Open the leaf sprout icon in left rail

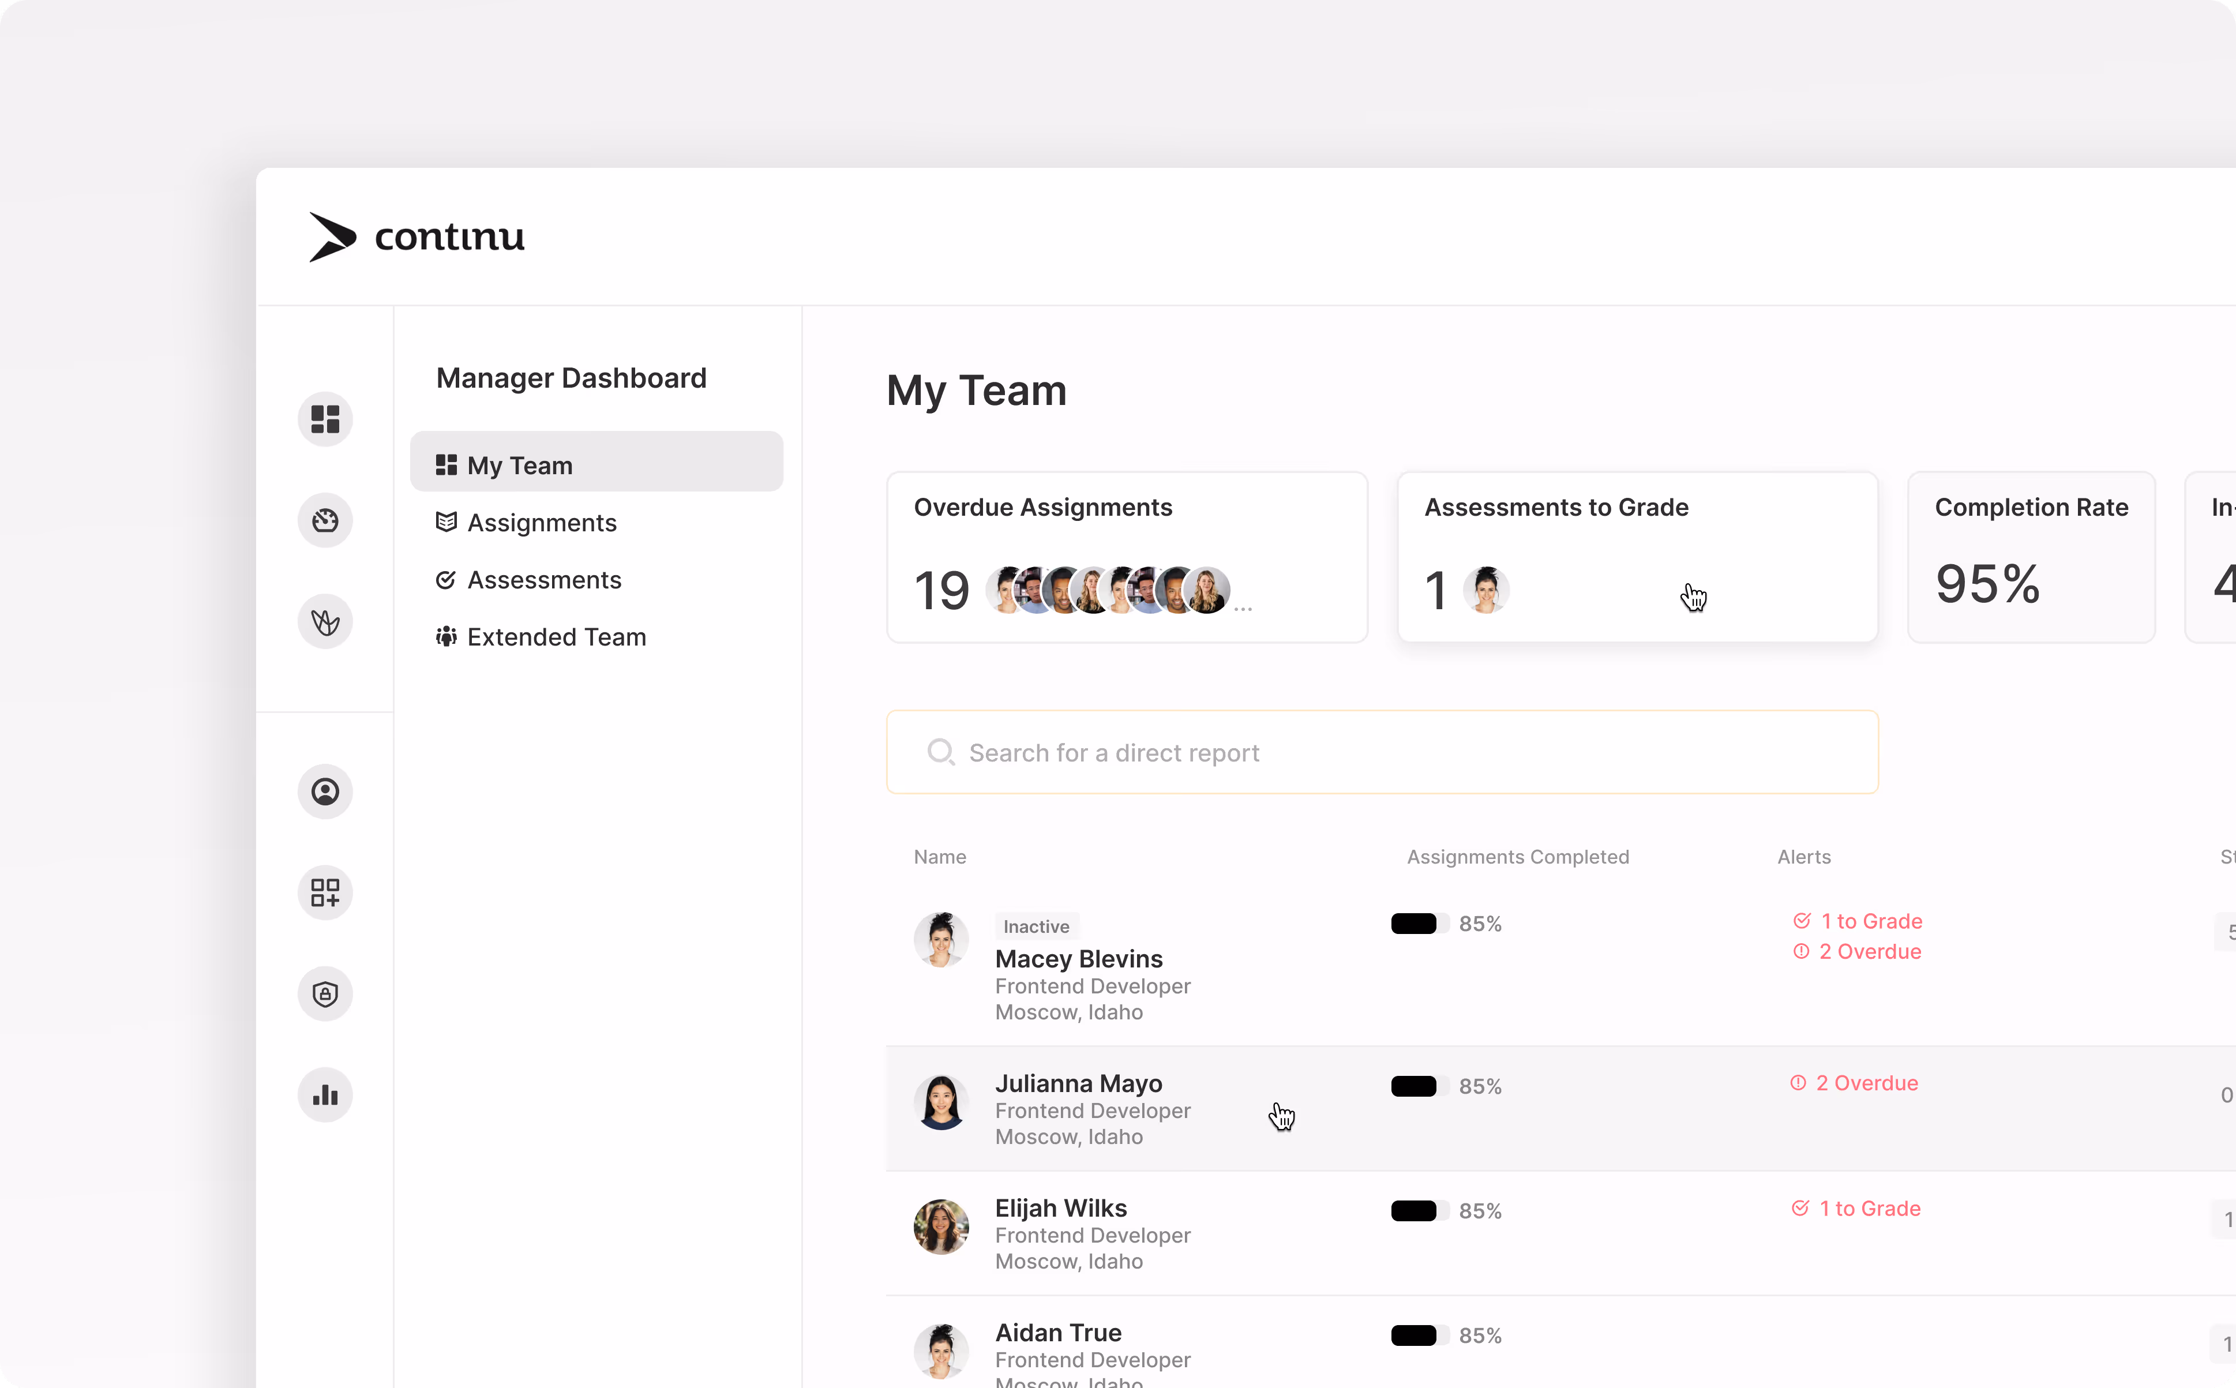point(325,621)
